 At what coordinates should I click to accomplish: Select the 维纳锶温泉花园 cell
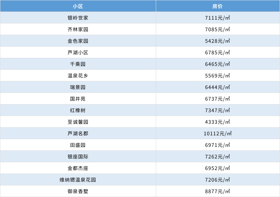click(x=78, y=179)
